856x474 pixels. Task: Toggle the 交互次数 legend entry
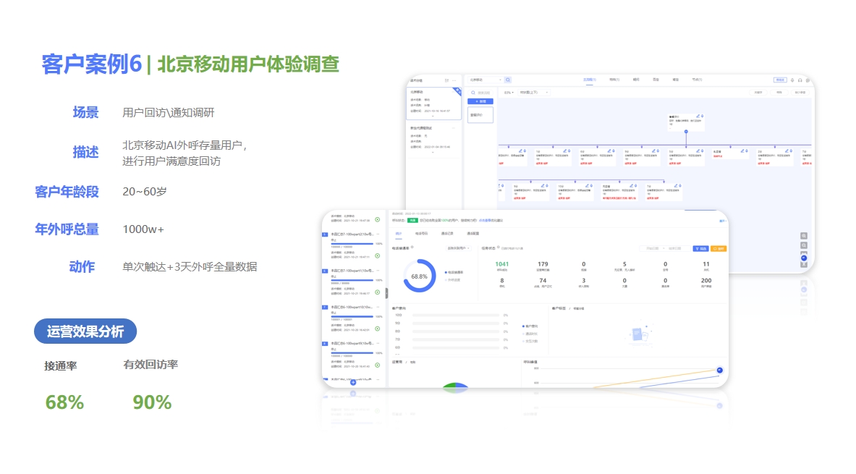(530, 342)
